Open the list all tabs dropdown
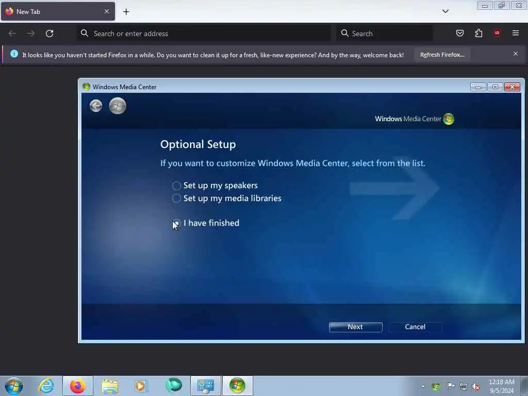Screen dimensions: 528x396 tap(445, 11)
